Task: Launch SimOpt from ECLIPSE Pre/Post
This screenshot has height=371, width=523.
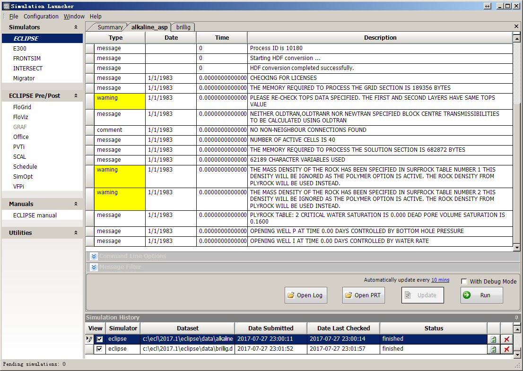Action: click(x=23, y=177)
